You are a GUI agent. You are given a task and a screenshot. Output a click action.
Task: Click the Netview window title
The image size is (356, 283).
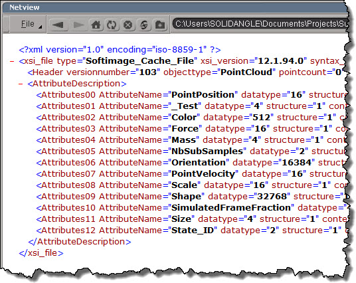[25, 7]
